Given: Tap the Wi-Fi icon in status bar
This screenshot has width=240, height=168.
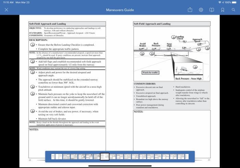Looking at the screenshot, I should pos(219,2).
